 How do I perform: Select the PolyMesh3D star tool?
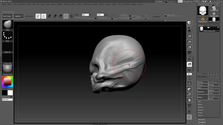tap(214, 14)
